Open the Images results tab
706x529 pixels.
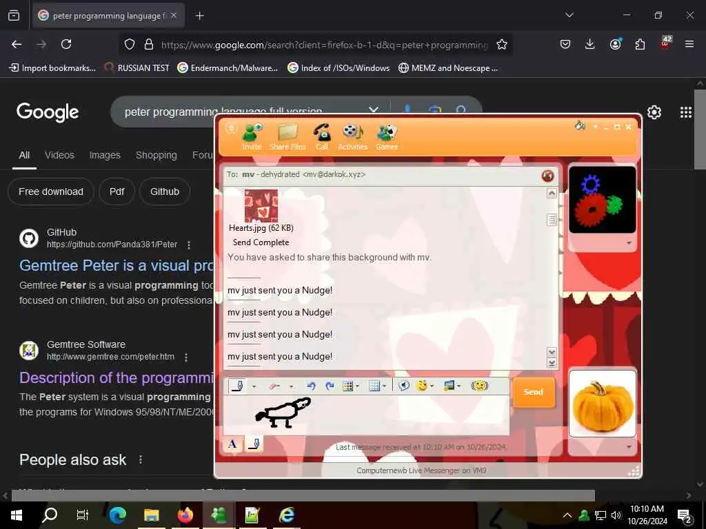(105, 155)
